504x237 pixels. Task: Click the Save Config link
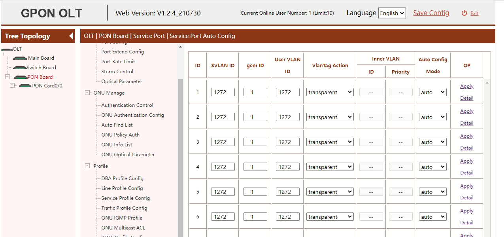click(x=431, y=13)
